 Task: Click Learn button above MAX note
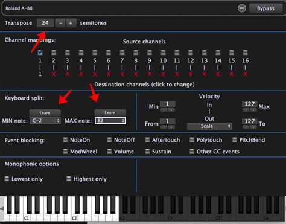click(x=110, y=113)
